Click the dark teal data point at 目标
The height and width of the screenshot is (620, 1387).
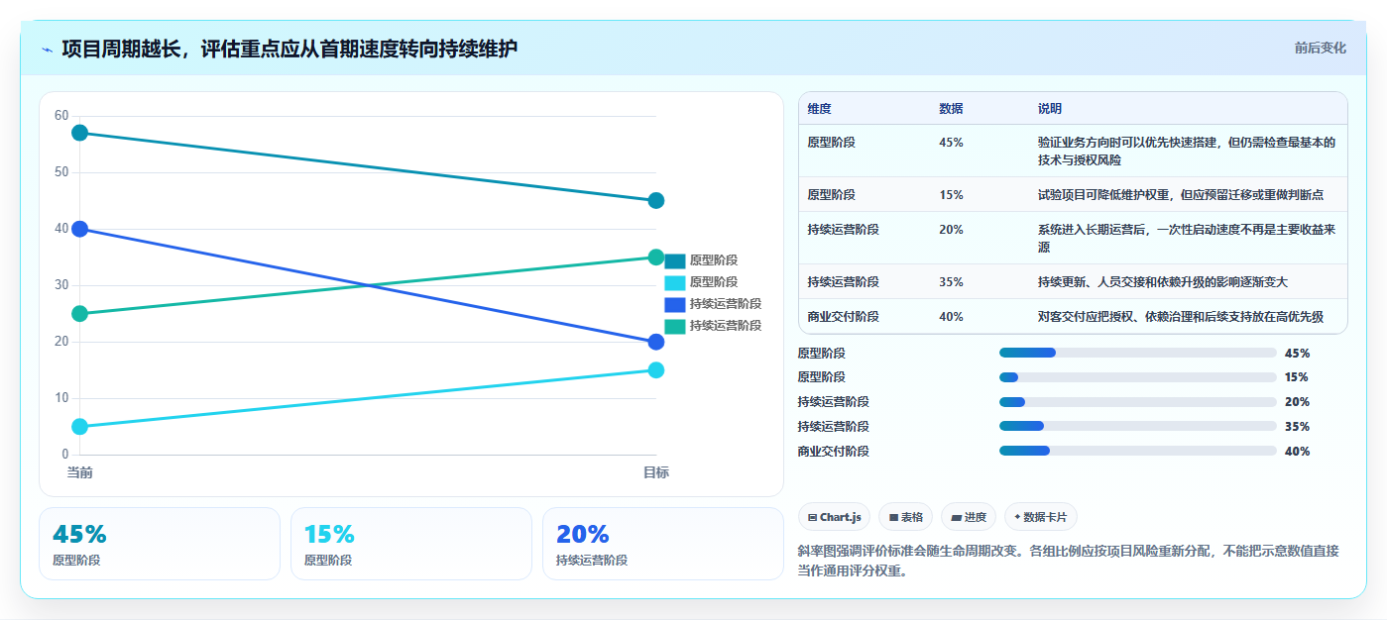(x=655, y=200)
